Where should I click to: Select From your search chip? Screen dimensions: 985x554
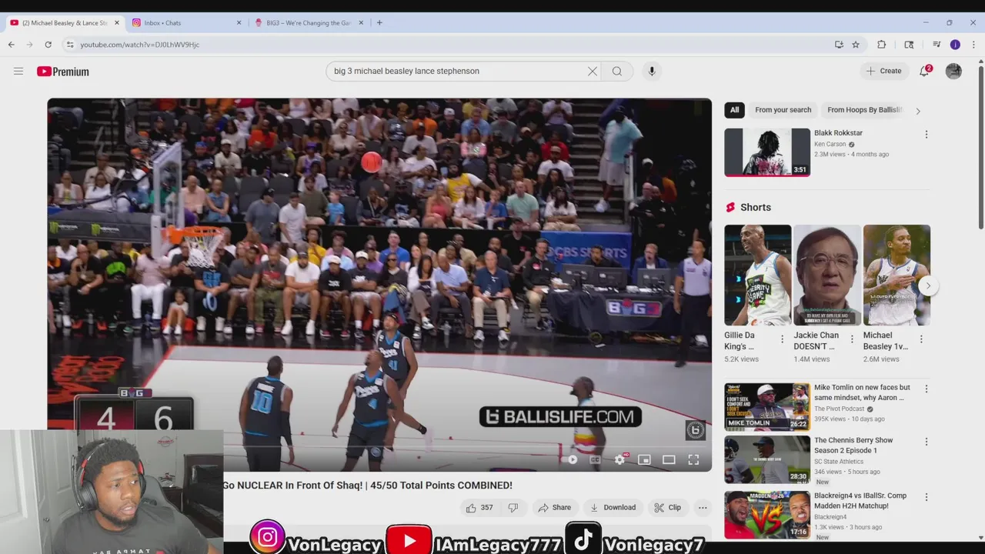[783, 110]
